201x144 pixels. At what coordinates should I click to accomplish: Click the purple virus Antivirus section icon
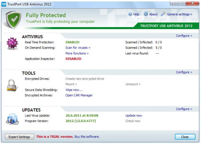(12, 44)
